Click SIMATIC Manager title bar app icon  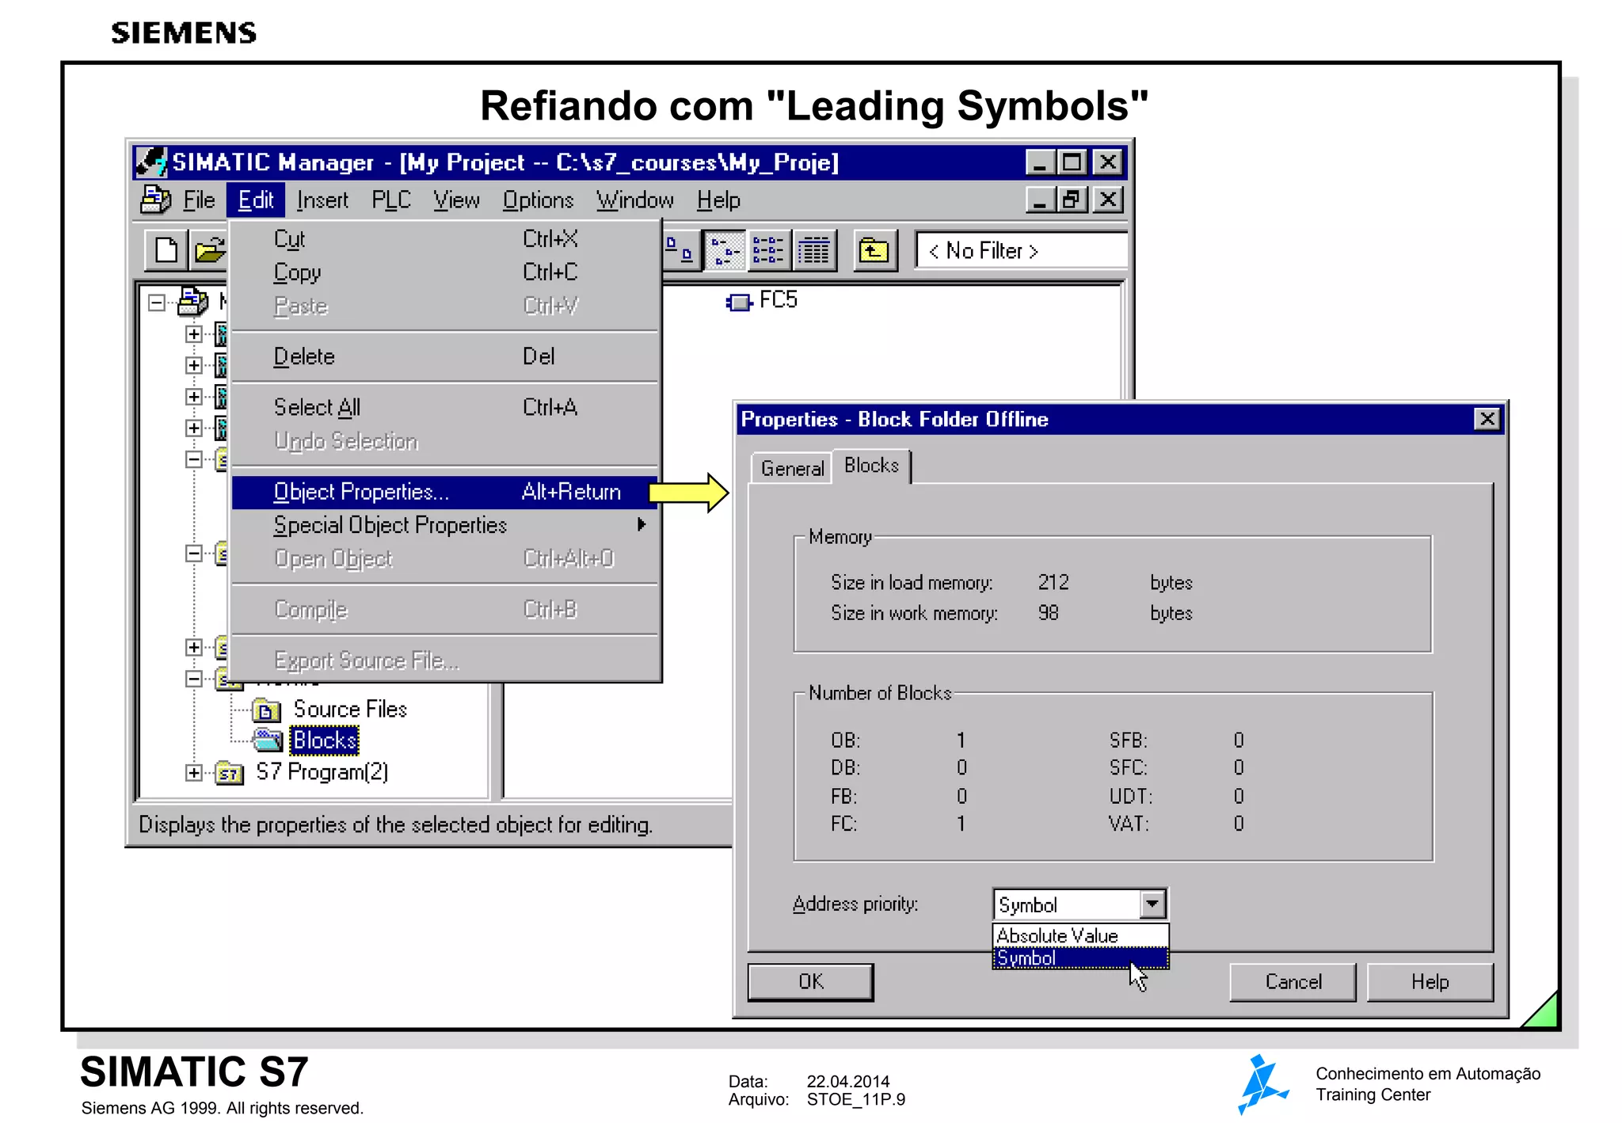coord(151,162)
